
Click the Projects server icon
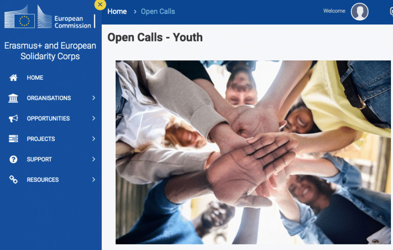14,139
